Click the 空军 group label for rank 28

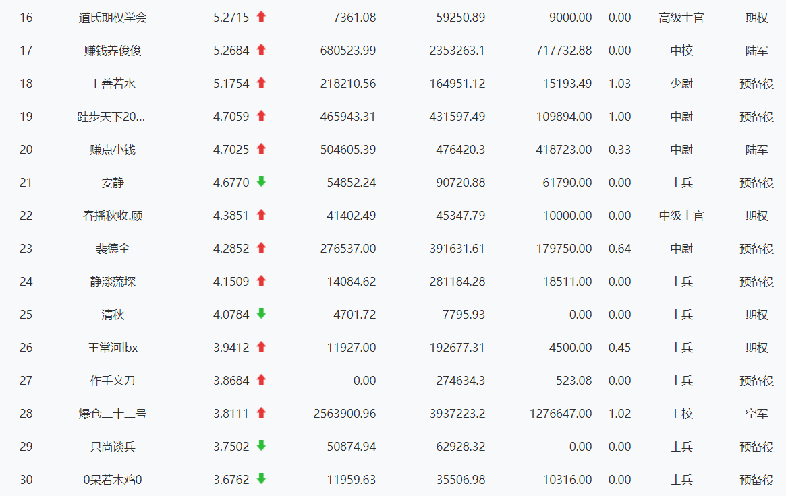click(x=756, y=414)
